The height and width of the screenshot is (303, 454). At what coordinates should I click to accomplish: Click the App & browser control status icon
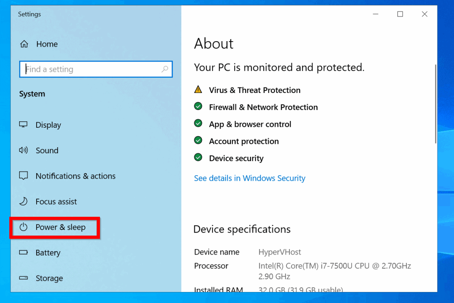[198, 123]
